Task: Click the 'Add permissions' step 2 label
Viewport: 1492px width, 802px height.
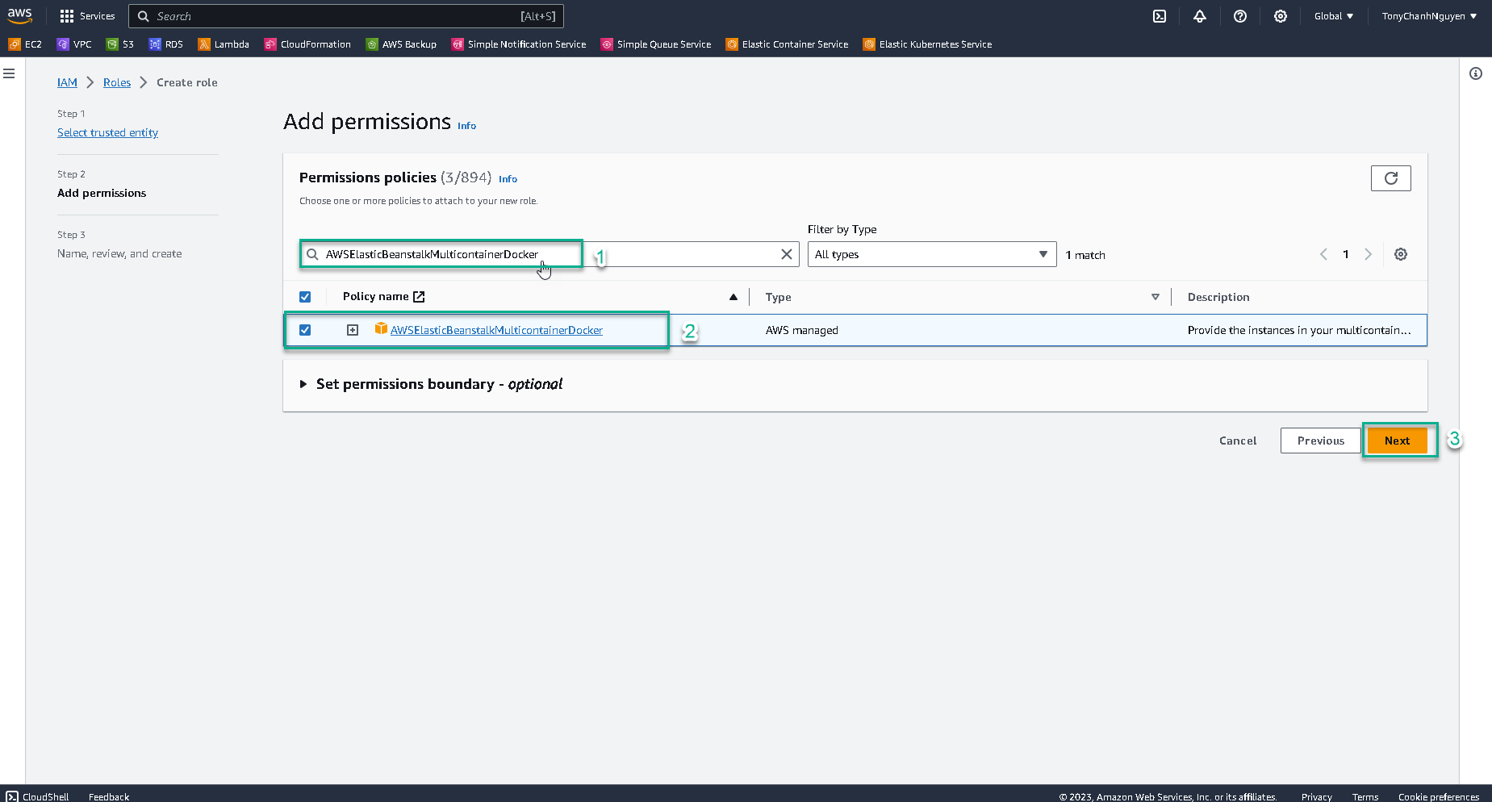Action: pyautogui.click(x=102, y=193)
